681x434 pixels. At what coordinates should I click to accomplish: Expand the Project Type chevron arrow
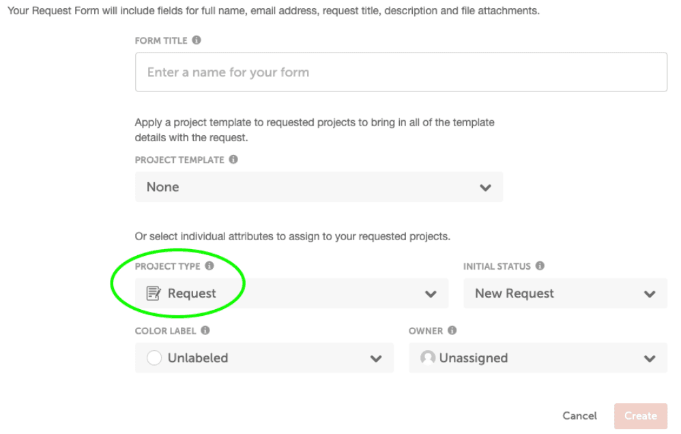(431, 294)
